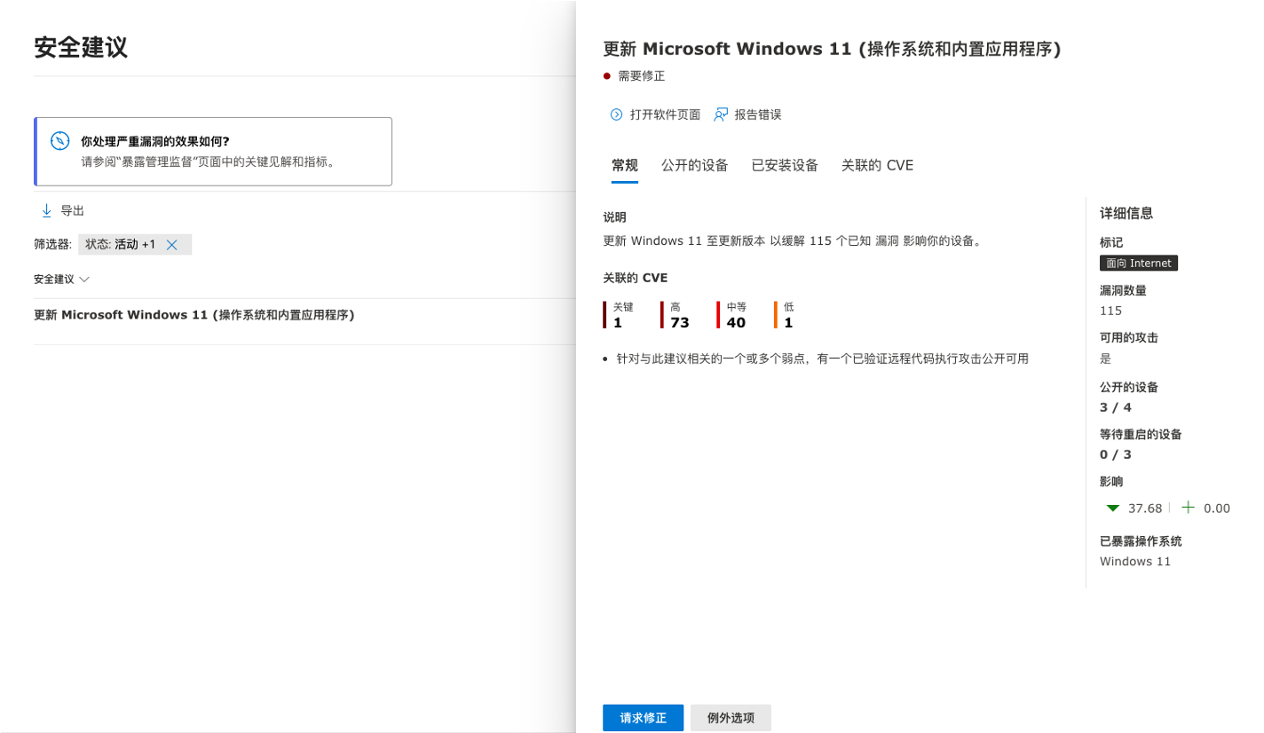Click the 打开软件页面 arrow circle icon
Image resolution: width=1264 pixels, height=733 pixels.
pos(616,114)
